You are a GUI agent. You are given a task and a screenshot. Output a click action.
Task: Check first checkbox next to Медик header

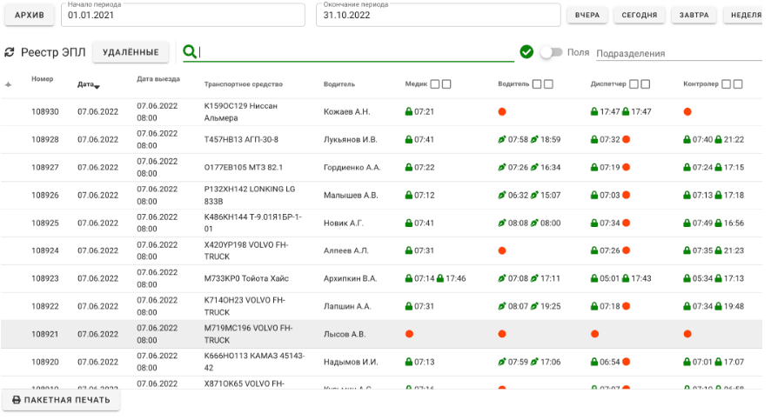435,84
